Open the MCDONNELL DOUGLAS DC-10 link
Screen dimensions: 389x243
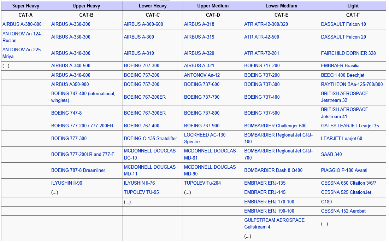150,154
